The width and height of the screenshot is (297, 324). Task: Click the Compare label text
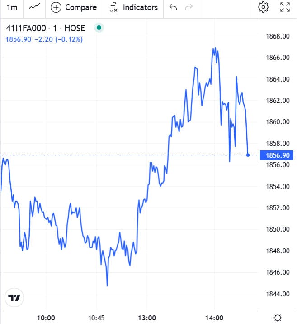pyautogui.click(x=81, y=7)
